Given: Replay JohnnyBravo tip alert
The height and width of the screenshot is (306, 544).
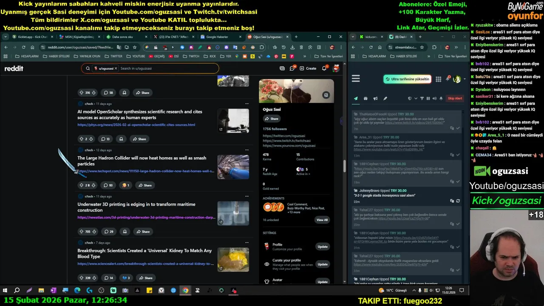Looking at the screenshot, I should coord(458,201).
